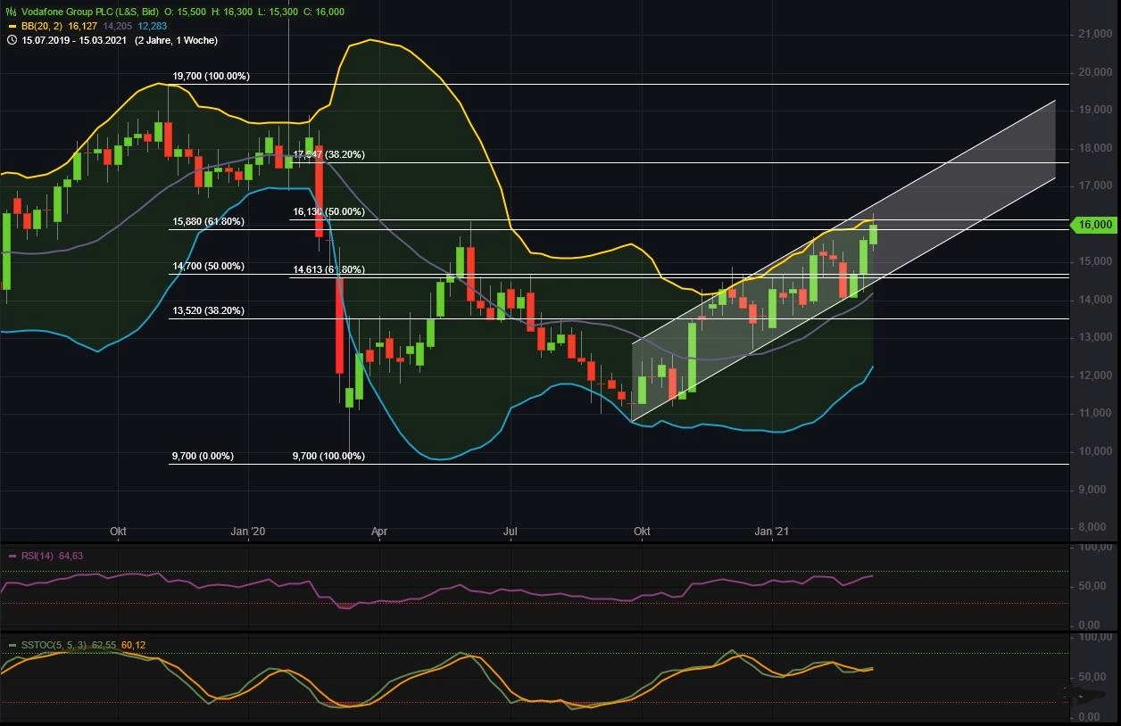Click the 21,000 price axis label
Viewport: 1121px width, 726px height.
(1094, 34)
